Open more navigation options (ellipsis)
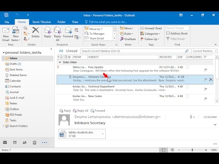 (45, 143)
